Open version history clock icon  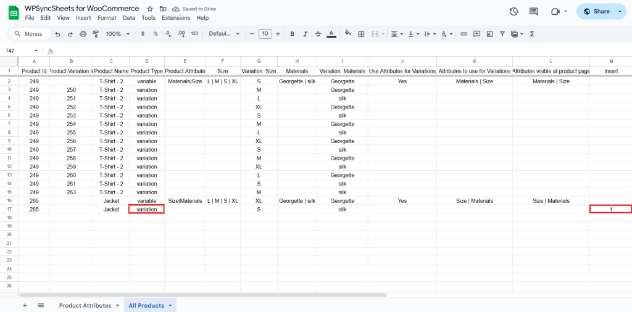(513, 12)
